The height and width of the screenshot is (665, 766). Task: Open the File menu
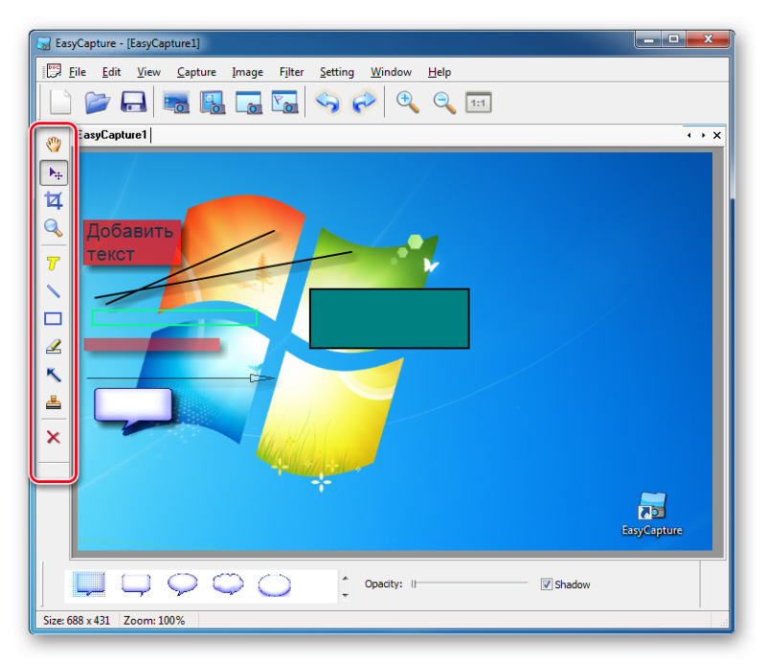pyautogui.click(x=78, y=72)
